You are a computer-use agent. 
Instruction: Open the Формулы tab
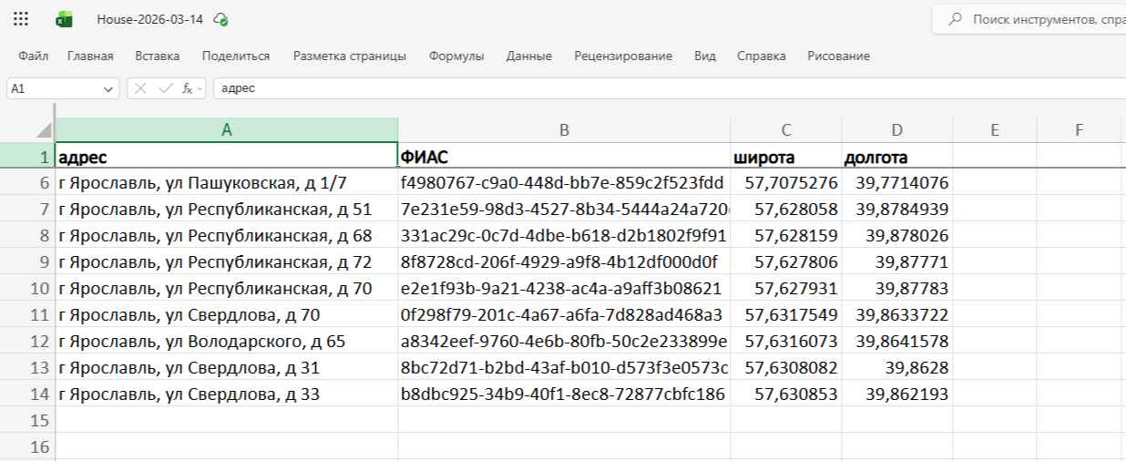[x=456, y=56]
